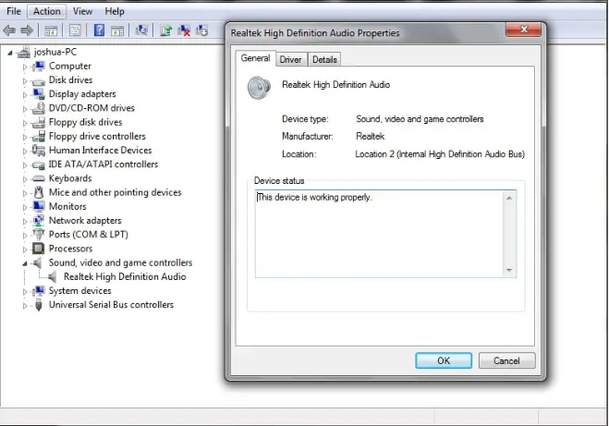Expand the Network adapters node
The image size is (609, 426).
[x=25, y=222]
